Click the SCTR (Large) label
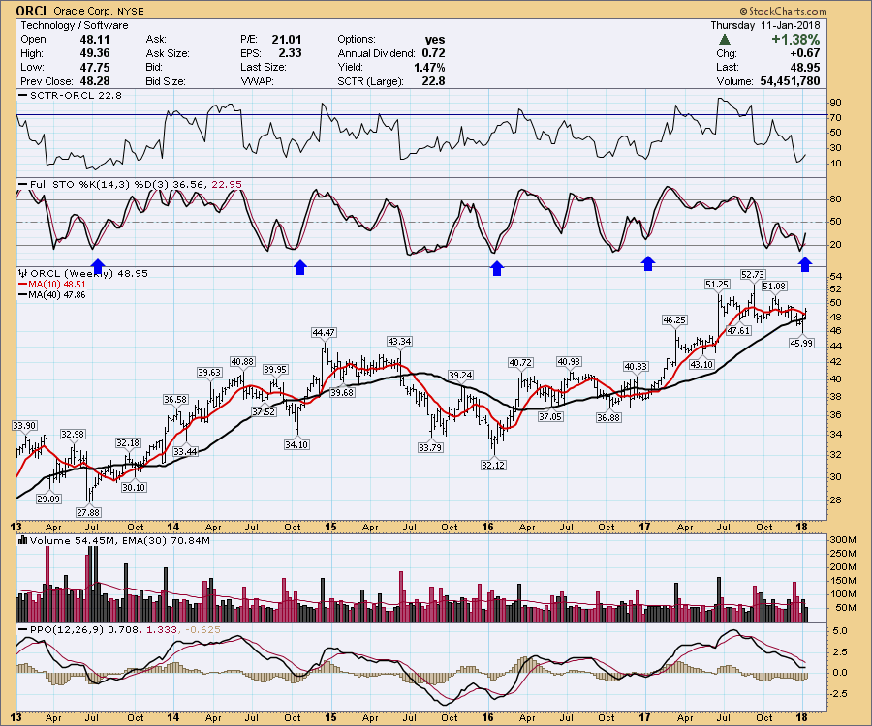The height and width of the screenshot is (726, 872). 370,81
